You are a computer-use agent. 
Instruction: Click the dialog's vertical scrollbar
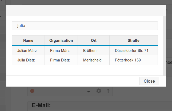pyautogui.click(x=165, y=46)
